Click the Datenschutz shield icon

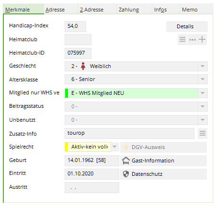[x=126, y=174]
